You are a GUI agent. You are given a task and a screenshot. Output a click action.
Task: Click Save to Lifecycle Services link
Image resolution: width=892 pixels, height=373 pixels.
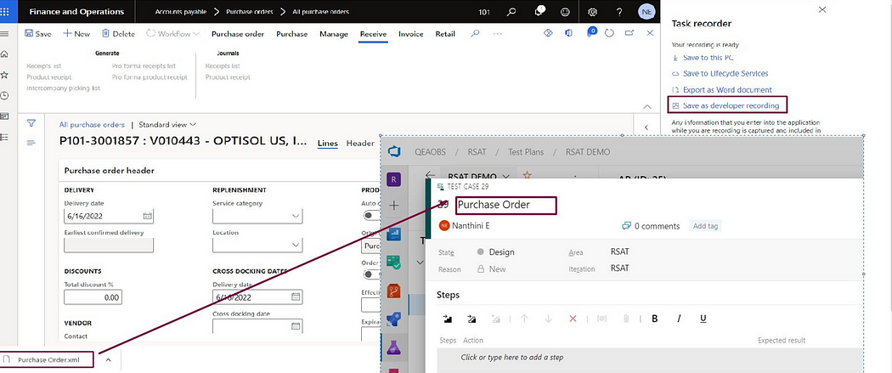click(725, 73)
